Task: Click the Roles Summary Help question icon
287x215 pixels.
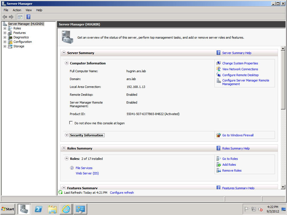Action: (218, 148)
